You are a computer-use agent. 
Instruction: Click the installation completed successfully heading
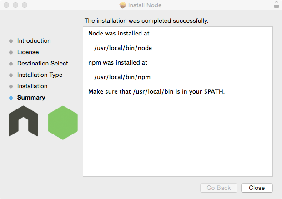[x=146, y=20]
